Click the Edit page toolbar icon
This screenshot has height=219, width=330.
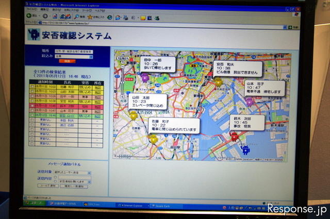pyautogui.click(x=134, y=18)
